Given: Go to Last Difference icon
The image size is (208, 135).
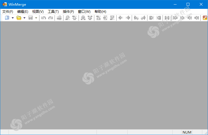Looking at the screenshot, I should click(112, 18).
